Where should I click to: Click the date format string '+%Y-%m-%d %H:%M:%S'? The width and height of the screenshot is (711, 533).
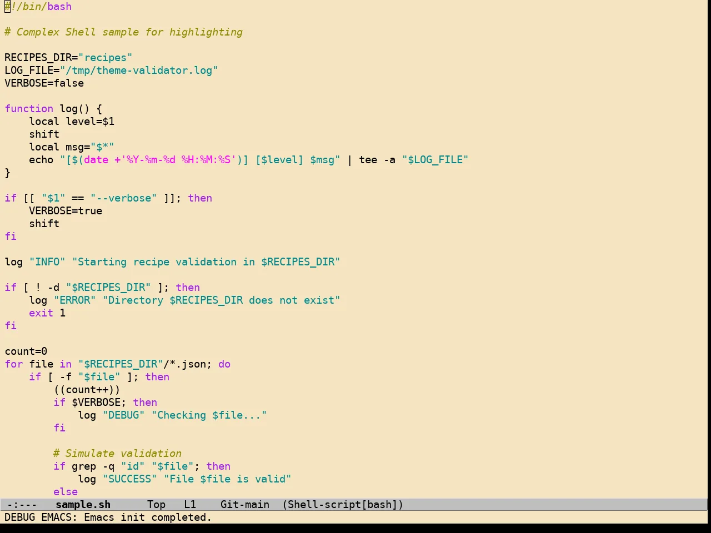[176, 160]
